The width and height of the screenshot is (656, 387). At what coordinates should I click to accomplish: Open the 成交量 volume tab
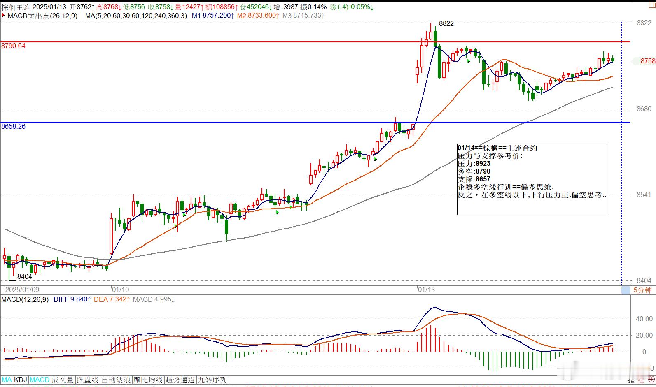point(63,380)
